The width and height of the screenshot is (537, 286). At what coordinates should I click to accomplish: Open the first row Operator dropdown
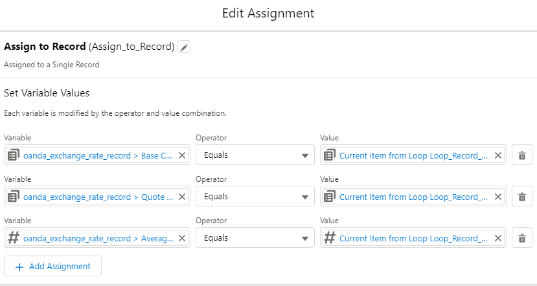pyautogui.click(x=255, y=155)
